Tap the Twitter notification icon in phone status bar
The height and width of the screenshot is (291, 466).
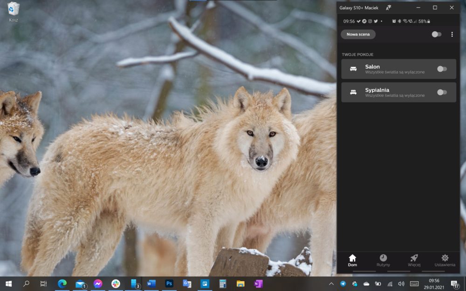(x=376, y=21)
